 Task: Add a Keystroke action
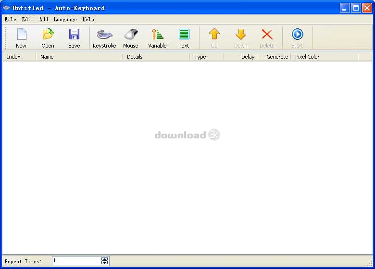pos(104,38)
